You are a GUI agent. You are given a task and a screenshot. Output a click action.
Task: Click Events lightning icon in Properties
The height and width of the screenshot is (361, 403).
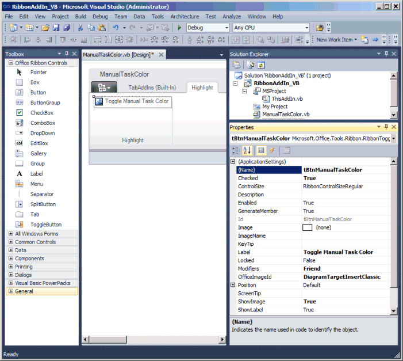(272, 150)
